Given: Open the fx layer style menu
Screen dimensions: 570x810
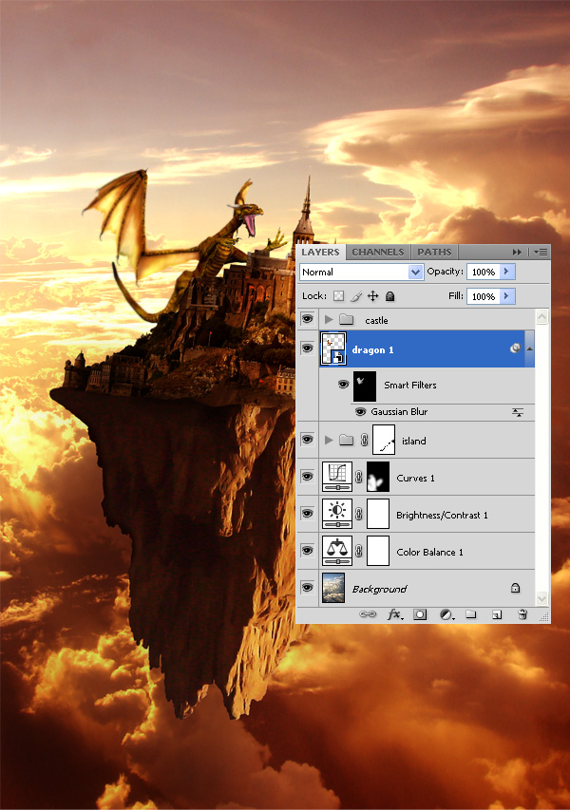Looking at the screenshot, I should 395,614.
